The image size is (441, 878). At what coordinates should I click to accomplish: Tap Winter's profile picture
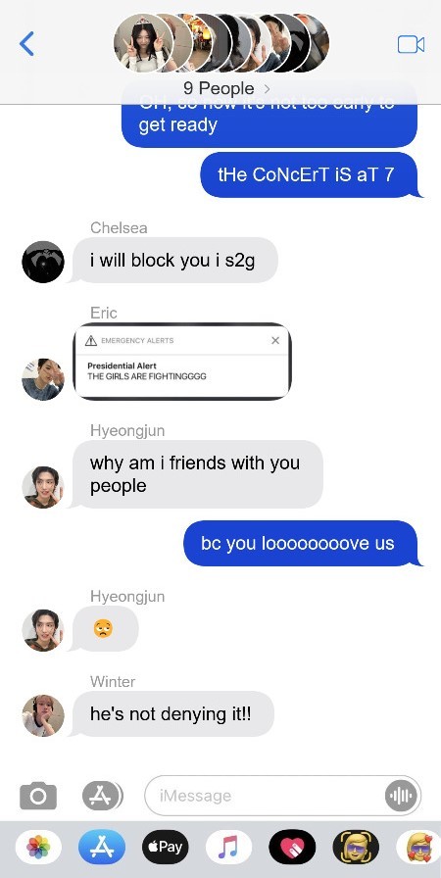43,715
